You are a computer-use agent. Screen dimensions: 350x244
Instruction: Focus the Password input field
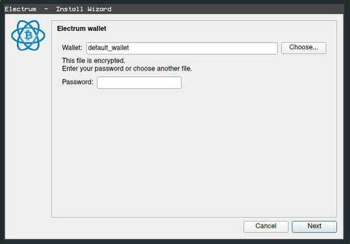coord(139,82)
